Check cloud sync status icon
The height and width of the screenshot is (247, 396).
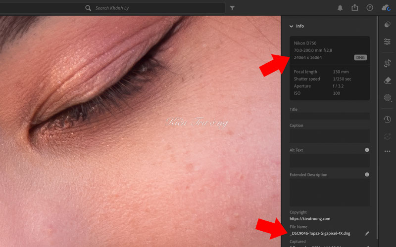(386, 8)
